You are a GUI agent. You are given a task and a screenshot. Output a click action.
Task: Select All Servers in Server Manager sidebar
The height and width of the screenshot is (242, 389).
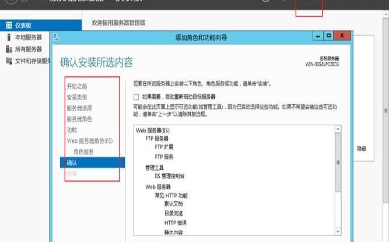click(28, 49)
